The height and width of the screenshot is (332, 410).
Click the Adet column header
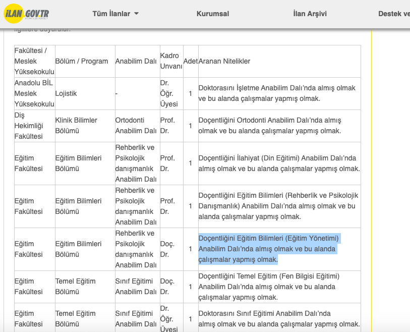pyautogui.click(x=190, y=61)
